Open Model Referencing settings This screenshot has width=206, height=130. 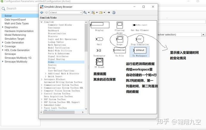pos(15,35)
